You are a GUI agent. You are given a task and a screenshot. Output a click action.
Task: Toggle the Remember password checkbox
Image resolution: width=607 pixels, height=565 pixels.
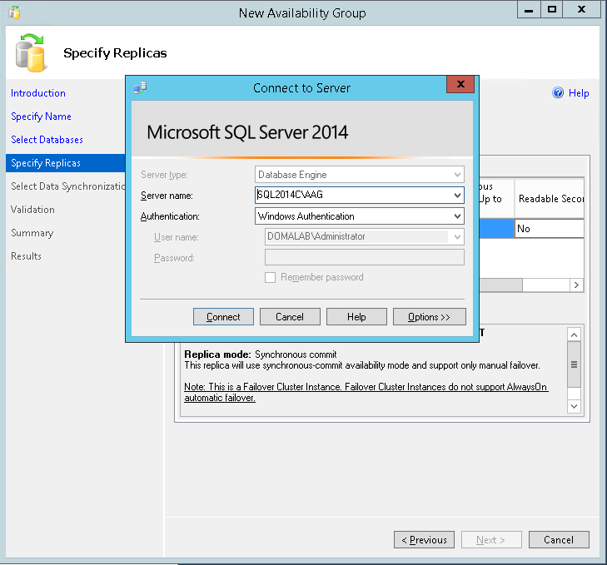tap(271, 277)
